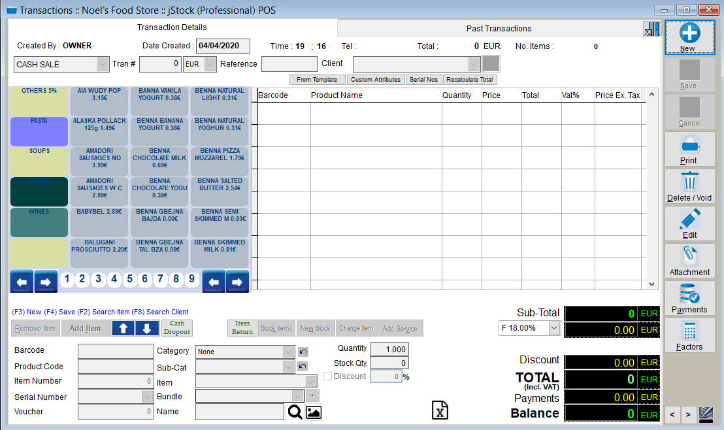
Task: Open the Excel export icon
Action: pos(440,410)
